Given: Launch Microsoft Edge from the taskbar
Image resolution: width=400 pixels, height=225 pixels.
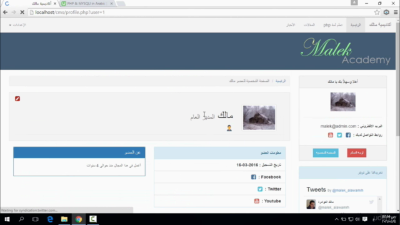Looking at the screenshot, I should (50, 219).
